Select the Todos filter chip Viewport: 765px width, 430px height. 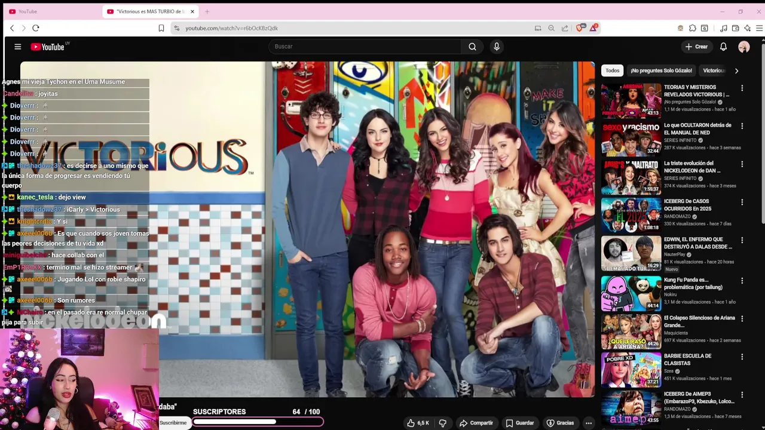pos(613,70)
